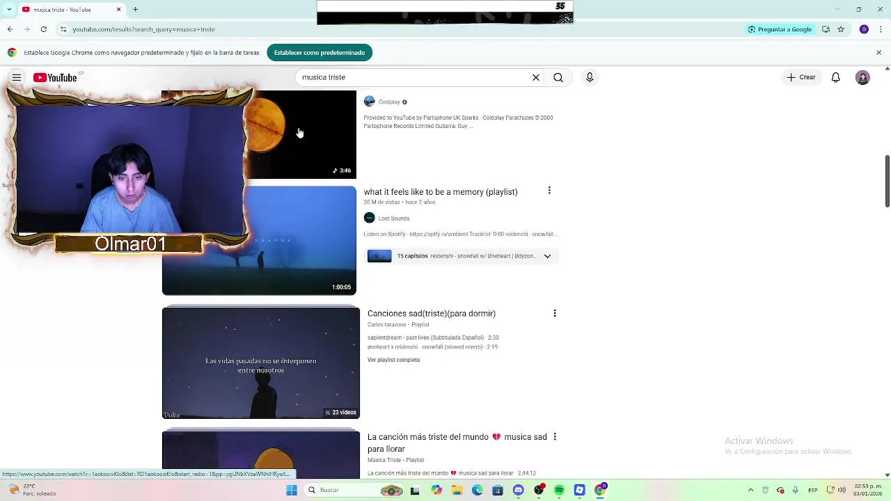Open Microsoft Store from the taskbar
891x501 pixels.
(497, 490)
